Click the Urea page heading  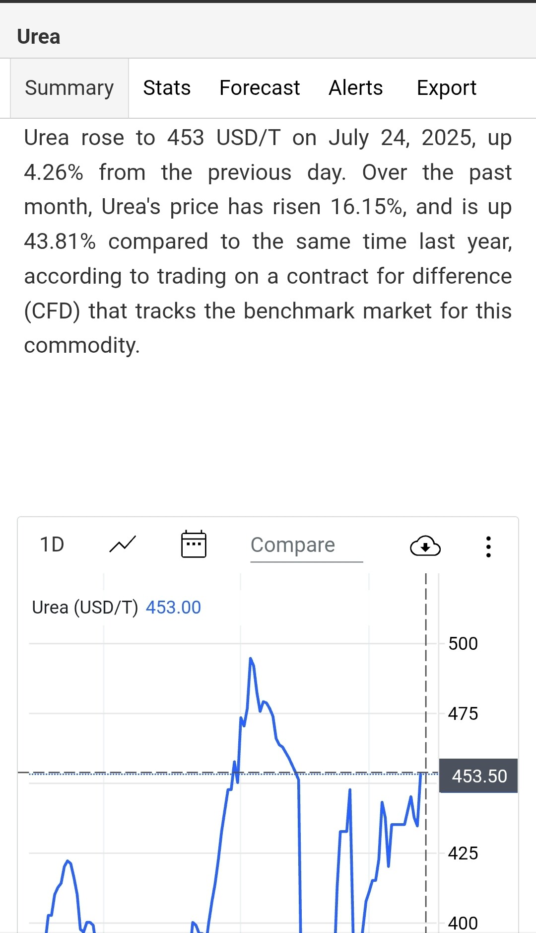pos(39,37)
